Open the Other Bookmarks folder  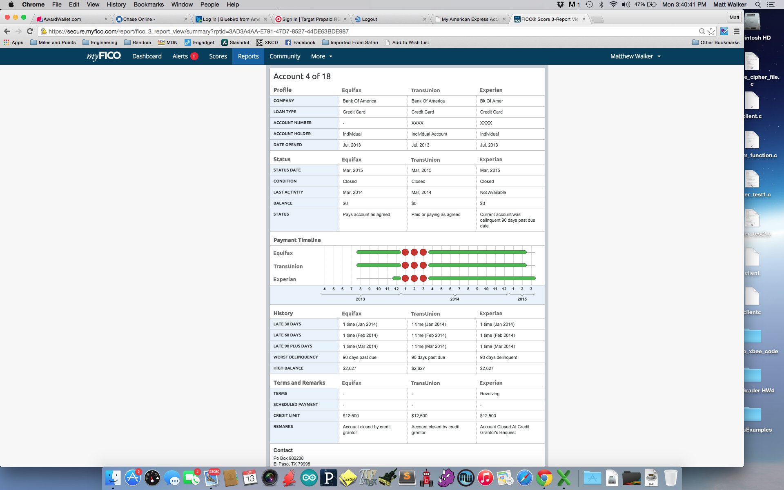click(x=715, y=42)
